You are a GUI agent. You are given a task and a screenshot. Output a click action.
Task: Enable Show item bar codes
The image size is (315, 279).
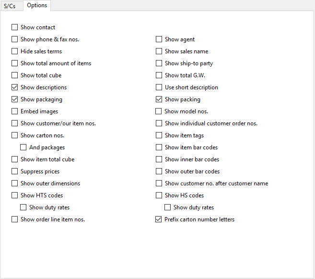tap(159, 147)
